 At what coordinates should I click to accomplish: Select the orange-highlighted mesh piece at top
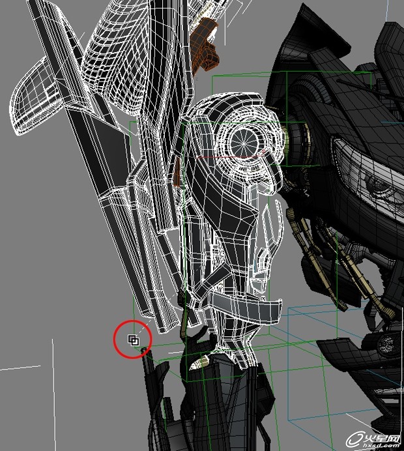click(x=205, y=43)
